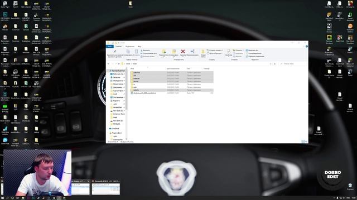Go up one folder level arrow
This screenshot has height=200, width=357.
pyautogui.click(x=119, y=64)
